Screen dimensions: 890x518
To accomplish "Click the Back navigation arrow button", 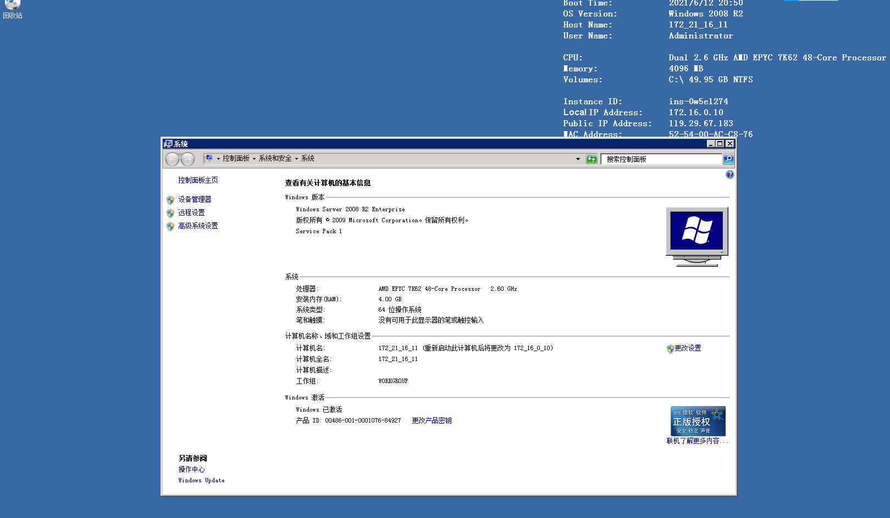I will pos(173,159).
